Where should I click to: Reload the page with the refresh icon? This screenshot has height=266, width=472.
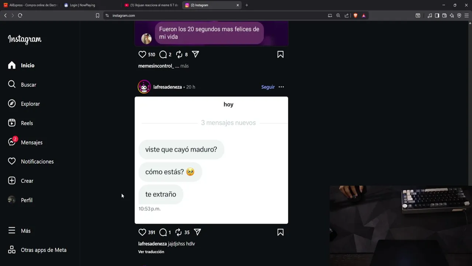coord(20,16)
